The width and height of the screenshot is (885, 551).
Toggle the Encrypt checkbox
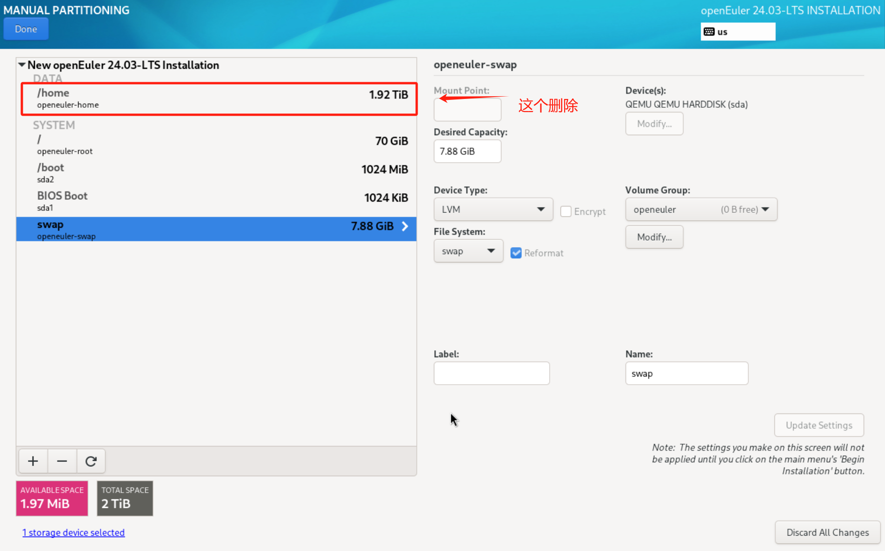pyautogui.click(x=566, y=211)
